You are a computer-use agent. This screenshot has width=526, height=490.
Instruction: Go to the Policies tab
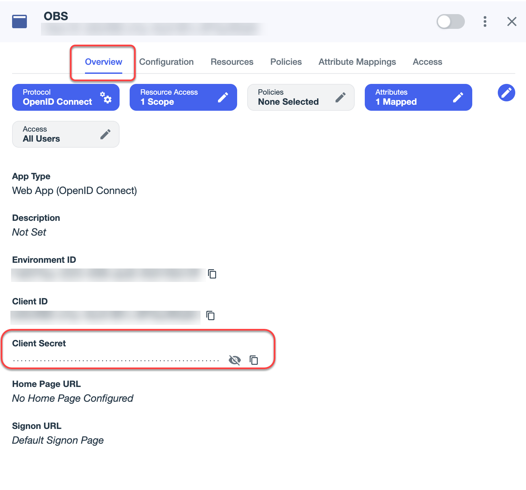point(286,62)
